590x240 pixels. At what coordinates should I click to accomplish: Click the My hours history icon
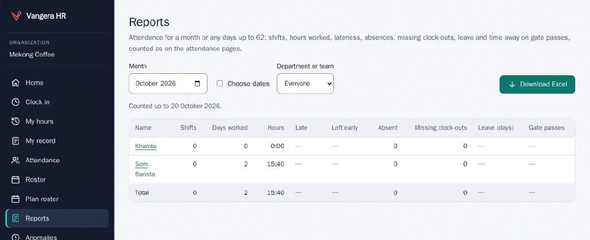pos(16,121)
